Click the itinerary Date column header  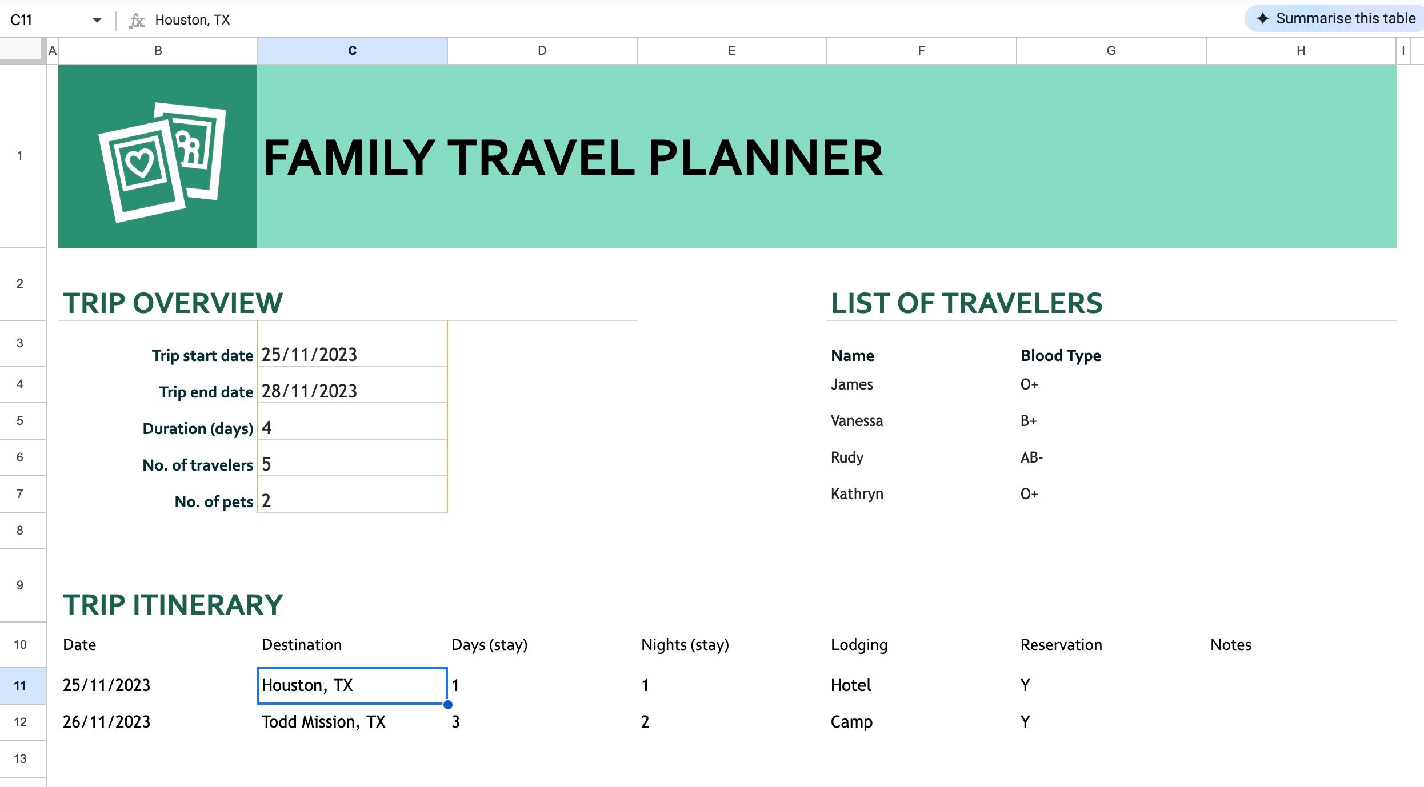(x=79, y=645)
